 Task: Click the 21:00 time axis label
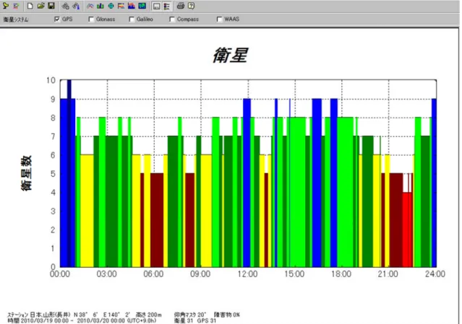tap(388, 274)
